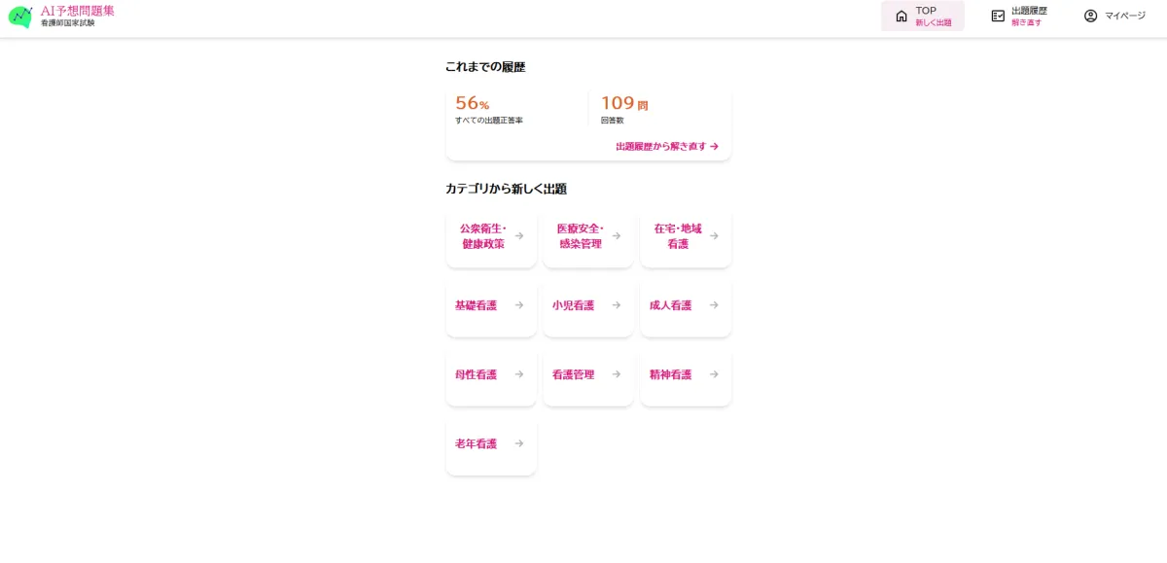This screenshot has height=563, width=1167.
Task: Click arrow icon on 老年看護 card
Action: 519,443
